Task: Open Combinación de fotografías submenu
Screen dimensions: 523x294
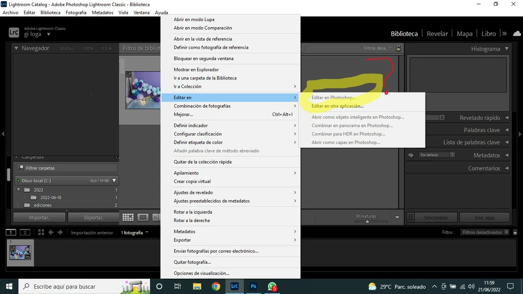Action: coord(230,106)
